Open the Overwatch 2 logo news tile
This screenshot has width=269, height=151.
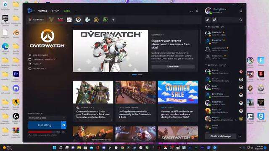click(x=178, y=134)
